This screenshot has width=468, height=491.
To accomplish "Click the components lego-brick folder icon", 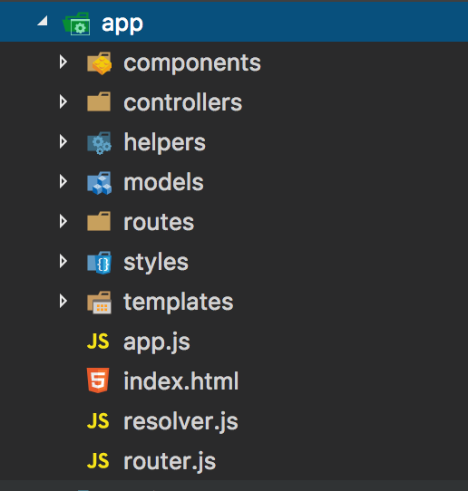I will [100, 63].
